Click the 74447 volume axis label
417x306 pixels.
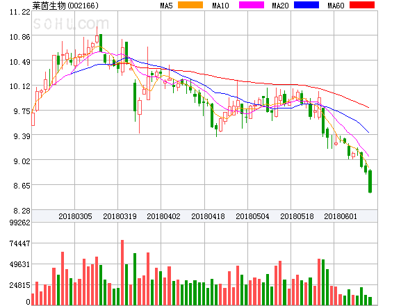click(x=20, y=243)
